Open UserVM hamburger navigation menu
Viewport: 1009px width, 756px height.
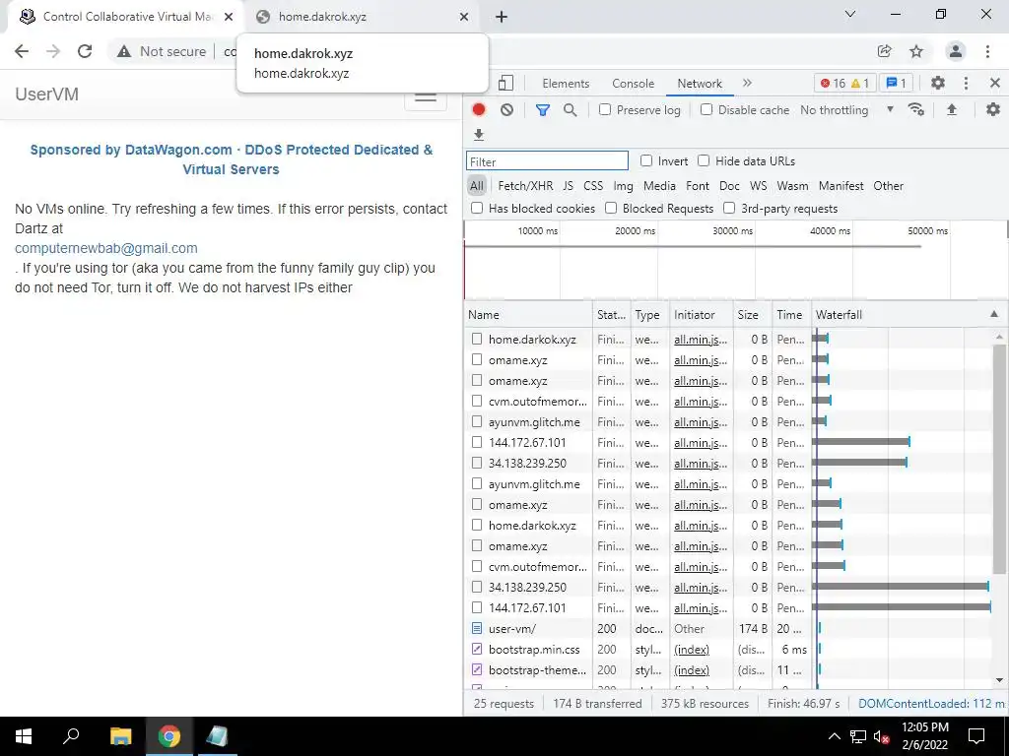pyautogui.click(x=426, y=97)
